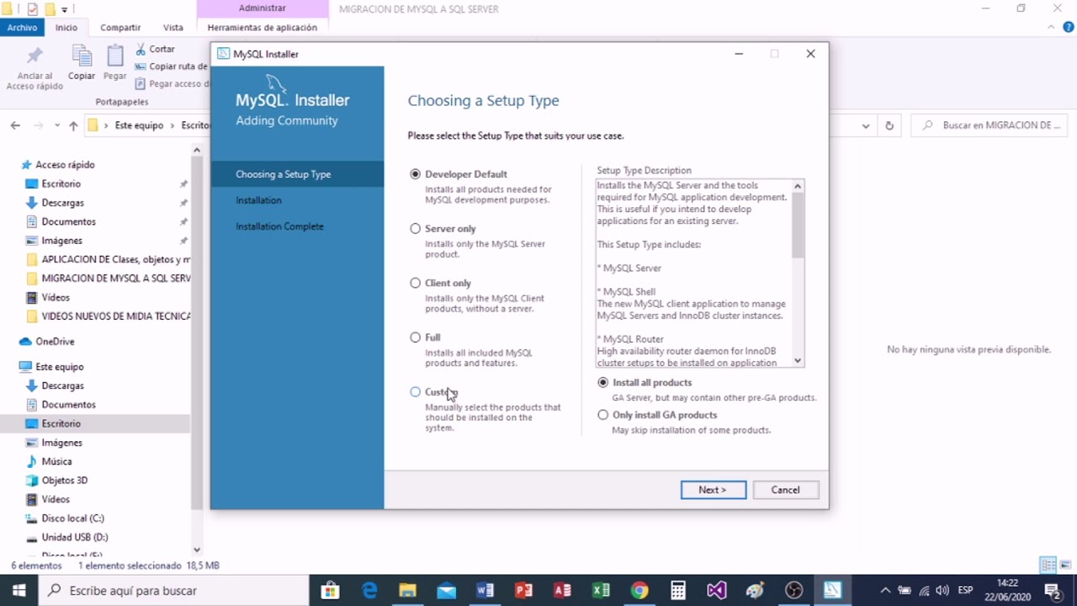Click the Next button in MySQL Installer
Viewport: 1077px width, 606px height.
click(714, 490)
